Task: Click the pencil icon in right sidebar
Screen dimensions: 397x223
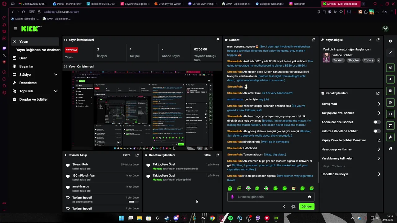Action: pos(390,53)
